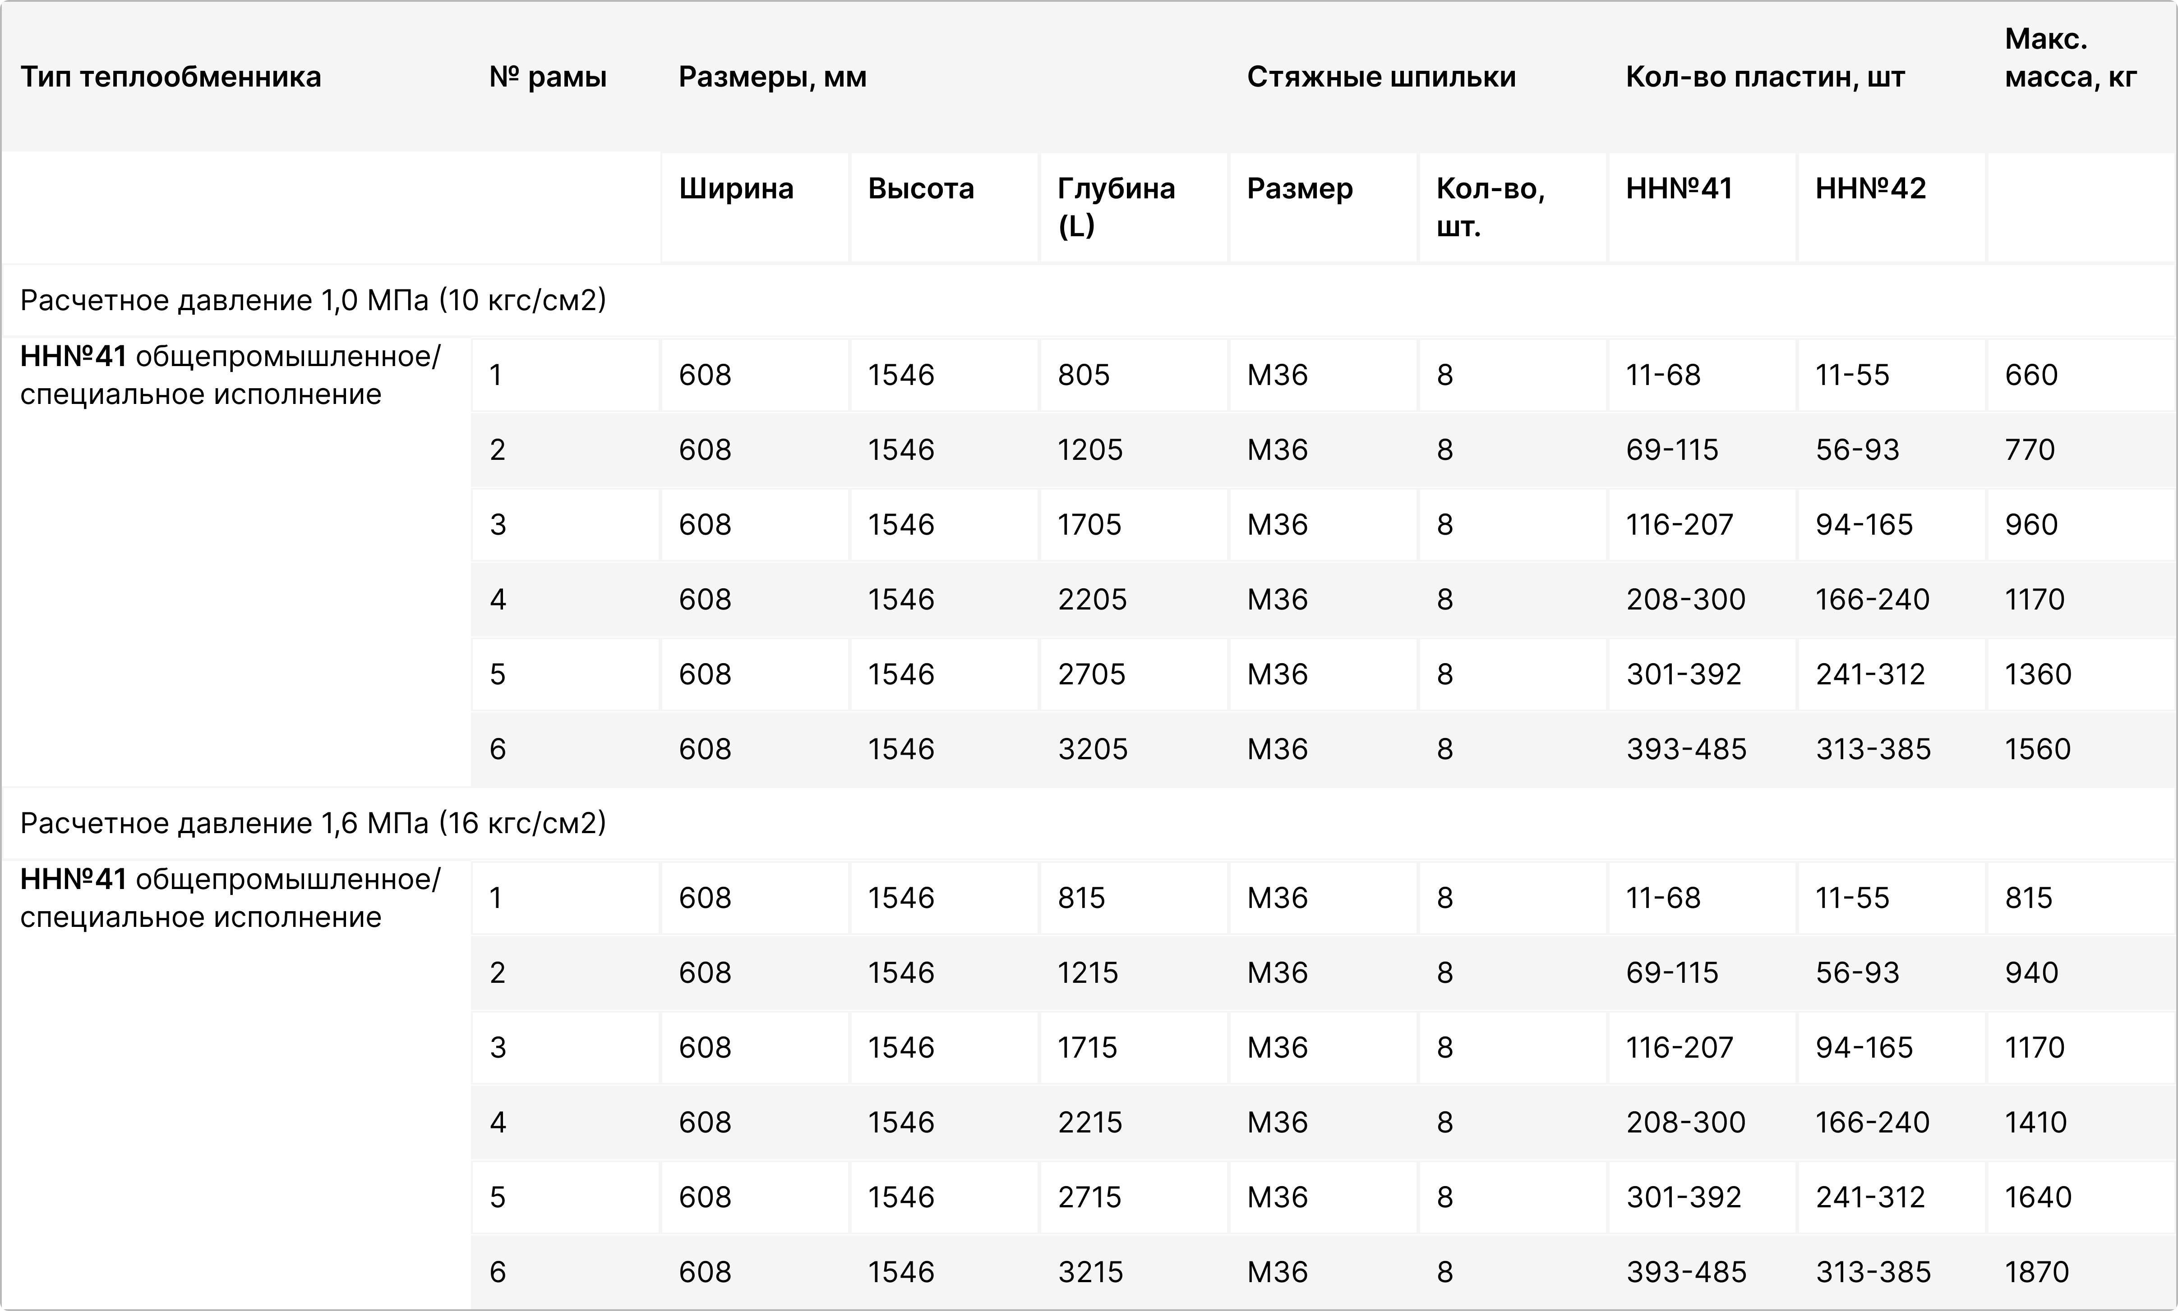Click the 'Глубина (L)' subheader cell
The height and width of the screenshot is (1311, 2178).
pyautogui.click(x=1116, y=207)
